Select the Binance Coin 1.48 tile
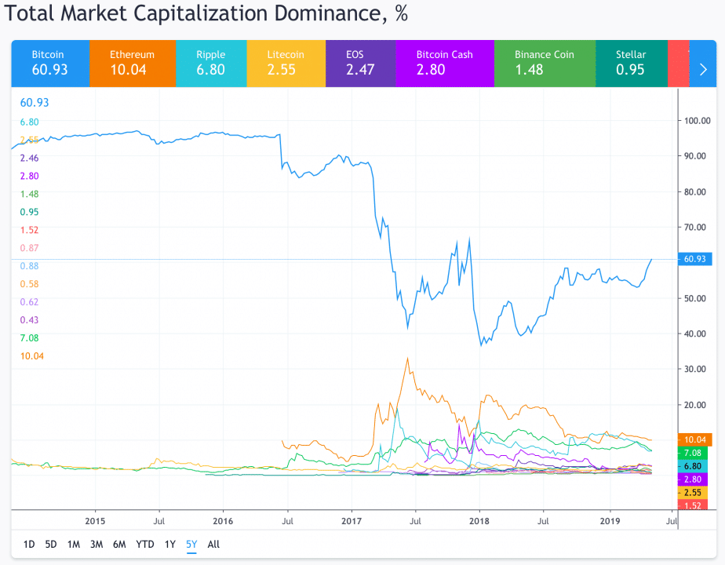This screenshot has height=565, width=725. pos(545,64)
